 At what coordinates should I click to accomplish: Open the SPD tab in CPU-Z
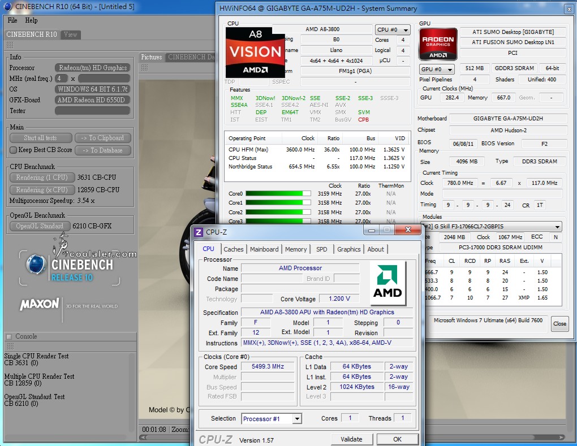pos(322,249)
